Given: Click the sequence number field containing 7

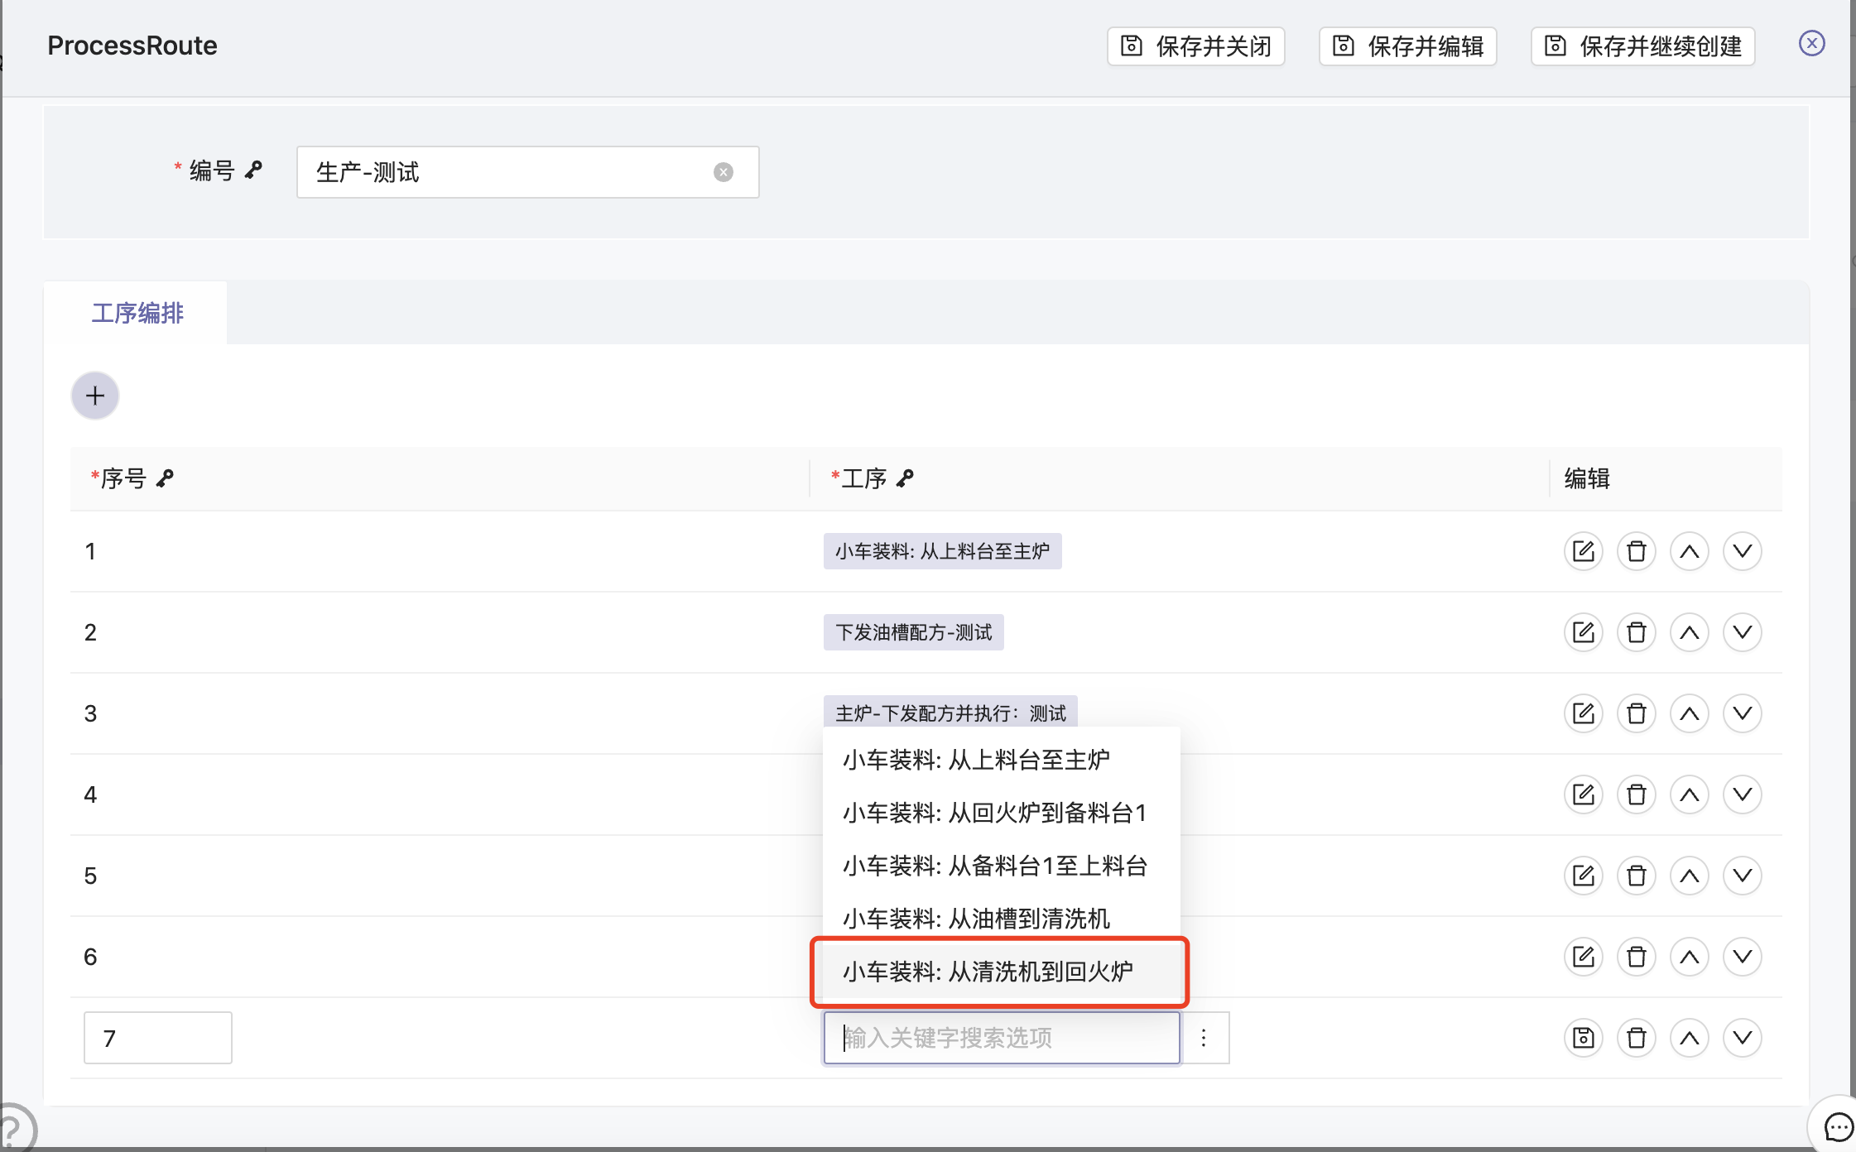Looking at the screenshot, I should (157, 1038).
